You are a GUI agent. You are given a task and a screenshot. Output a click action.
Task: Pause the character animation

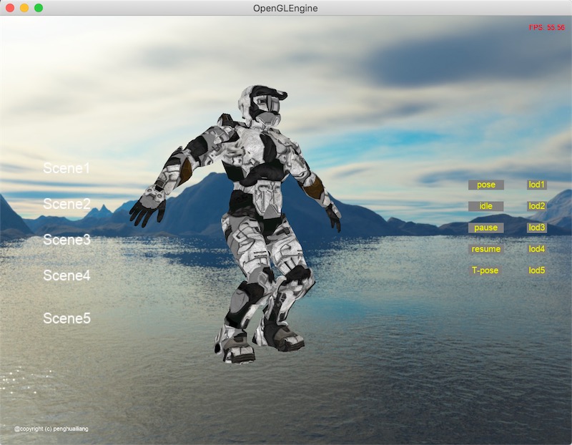tap(486, 228)
